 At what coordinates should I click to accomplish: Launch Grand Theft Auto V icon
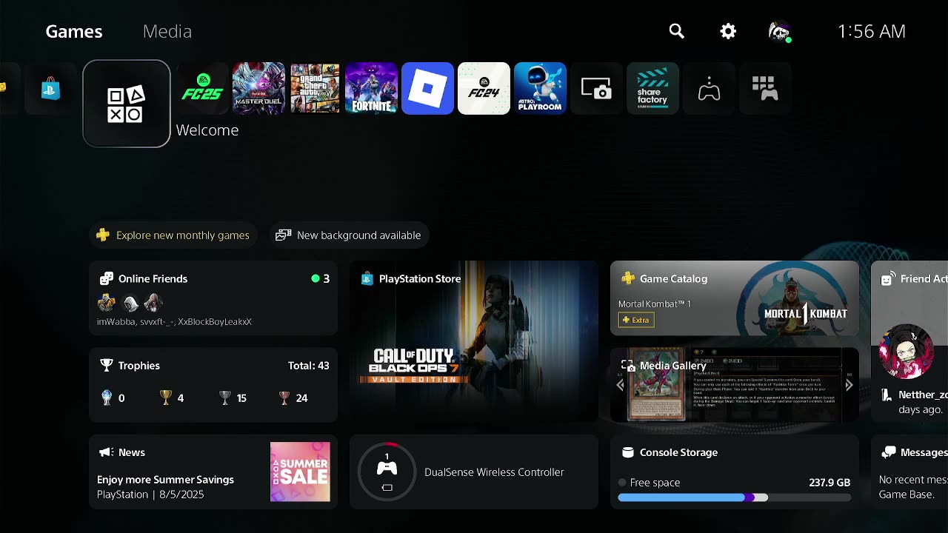tap(315, 89)
